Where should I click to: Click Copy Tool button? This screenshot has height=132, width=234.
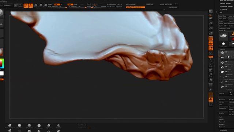pos(223,19)
